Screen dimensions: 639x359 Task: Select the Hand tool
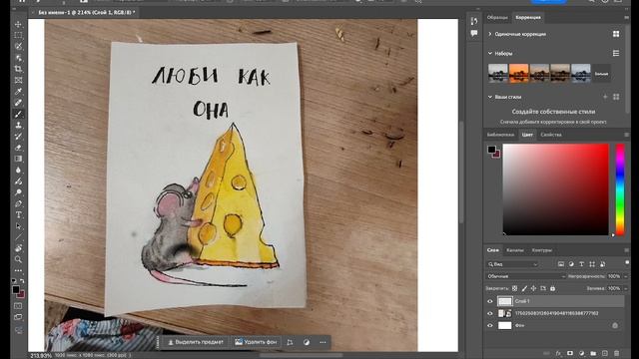pos(18,248)
